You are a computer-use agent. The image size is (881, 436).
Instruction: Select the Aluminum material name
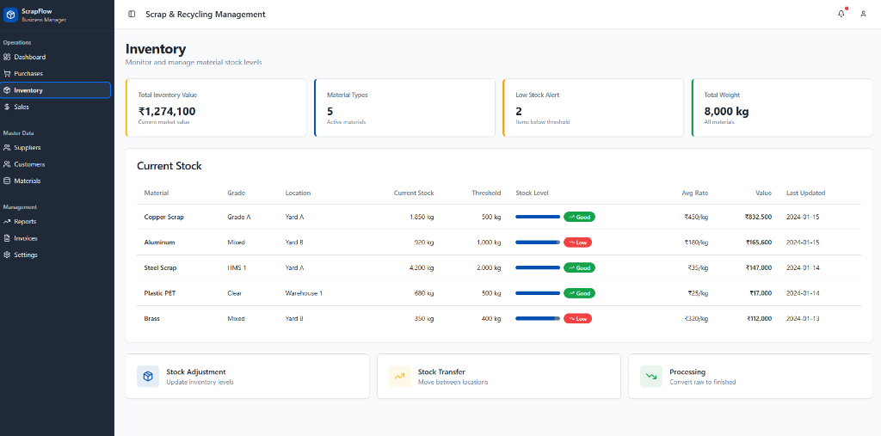tap(159, 243)
